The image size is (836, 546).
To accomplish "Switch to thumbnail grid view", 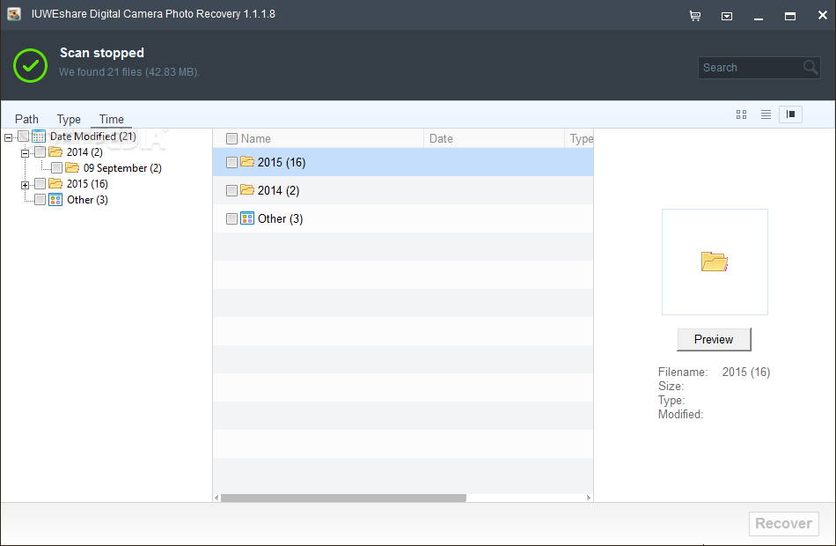I will 741,114.
